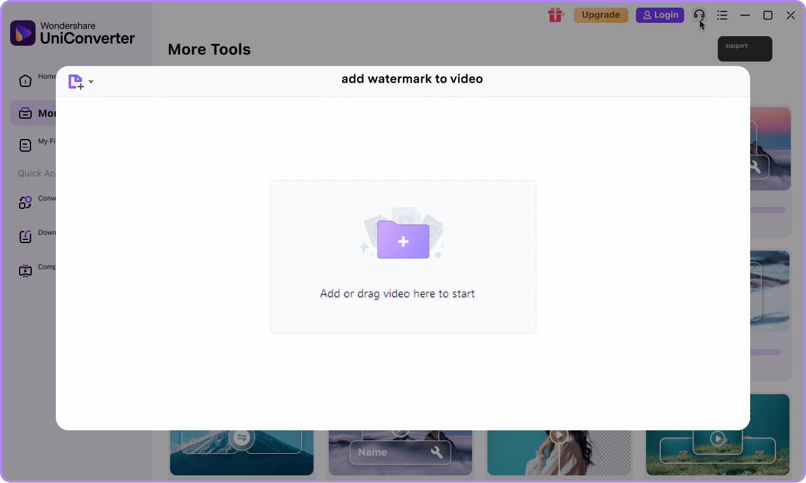Click the mountain thumbnail with the swap icon
Screen dimensions: 806x483
(x=241, y=438)
